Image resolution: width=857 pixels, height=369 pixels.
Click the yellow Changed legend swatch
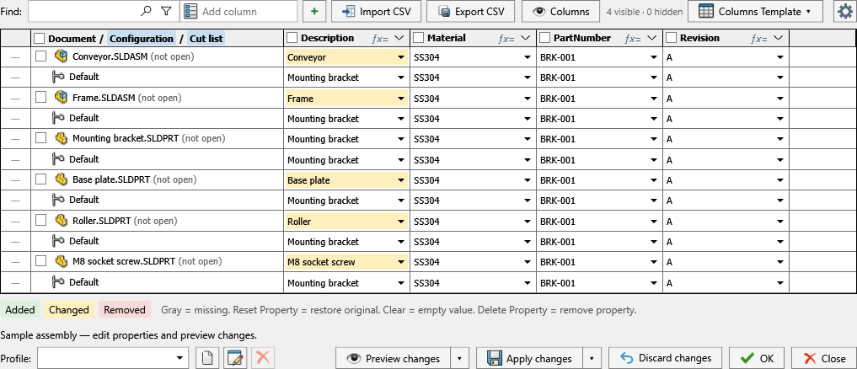69,310
